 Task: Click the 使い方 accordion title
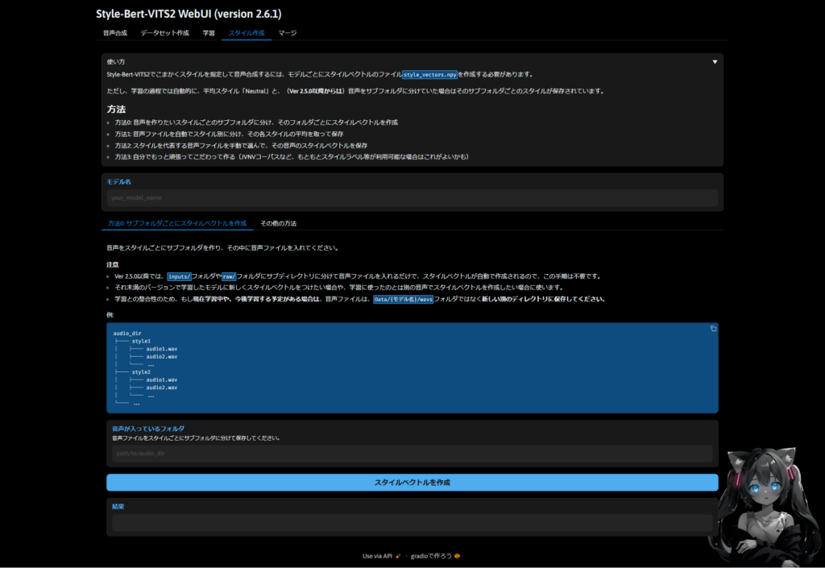point(116,62)
